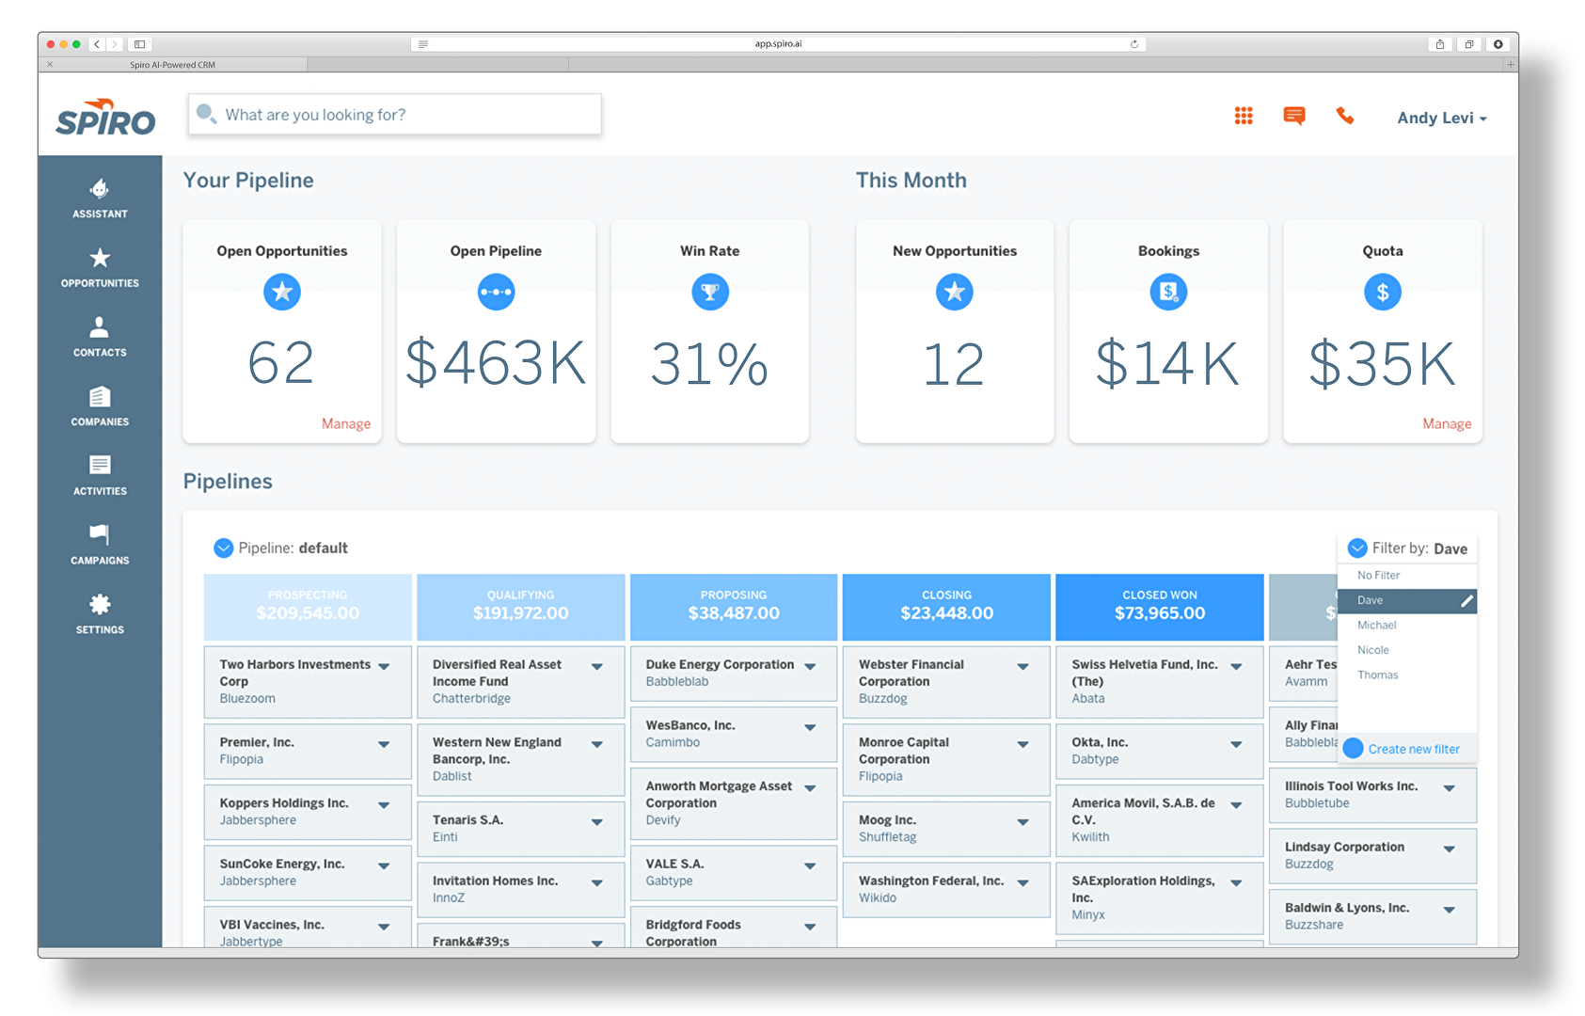1585x1016 pixels.
Task: Expand Diversified Real Asset Income Fund arrow
Action: pyautogui.click(x=596, y=666)
